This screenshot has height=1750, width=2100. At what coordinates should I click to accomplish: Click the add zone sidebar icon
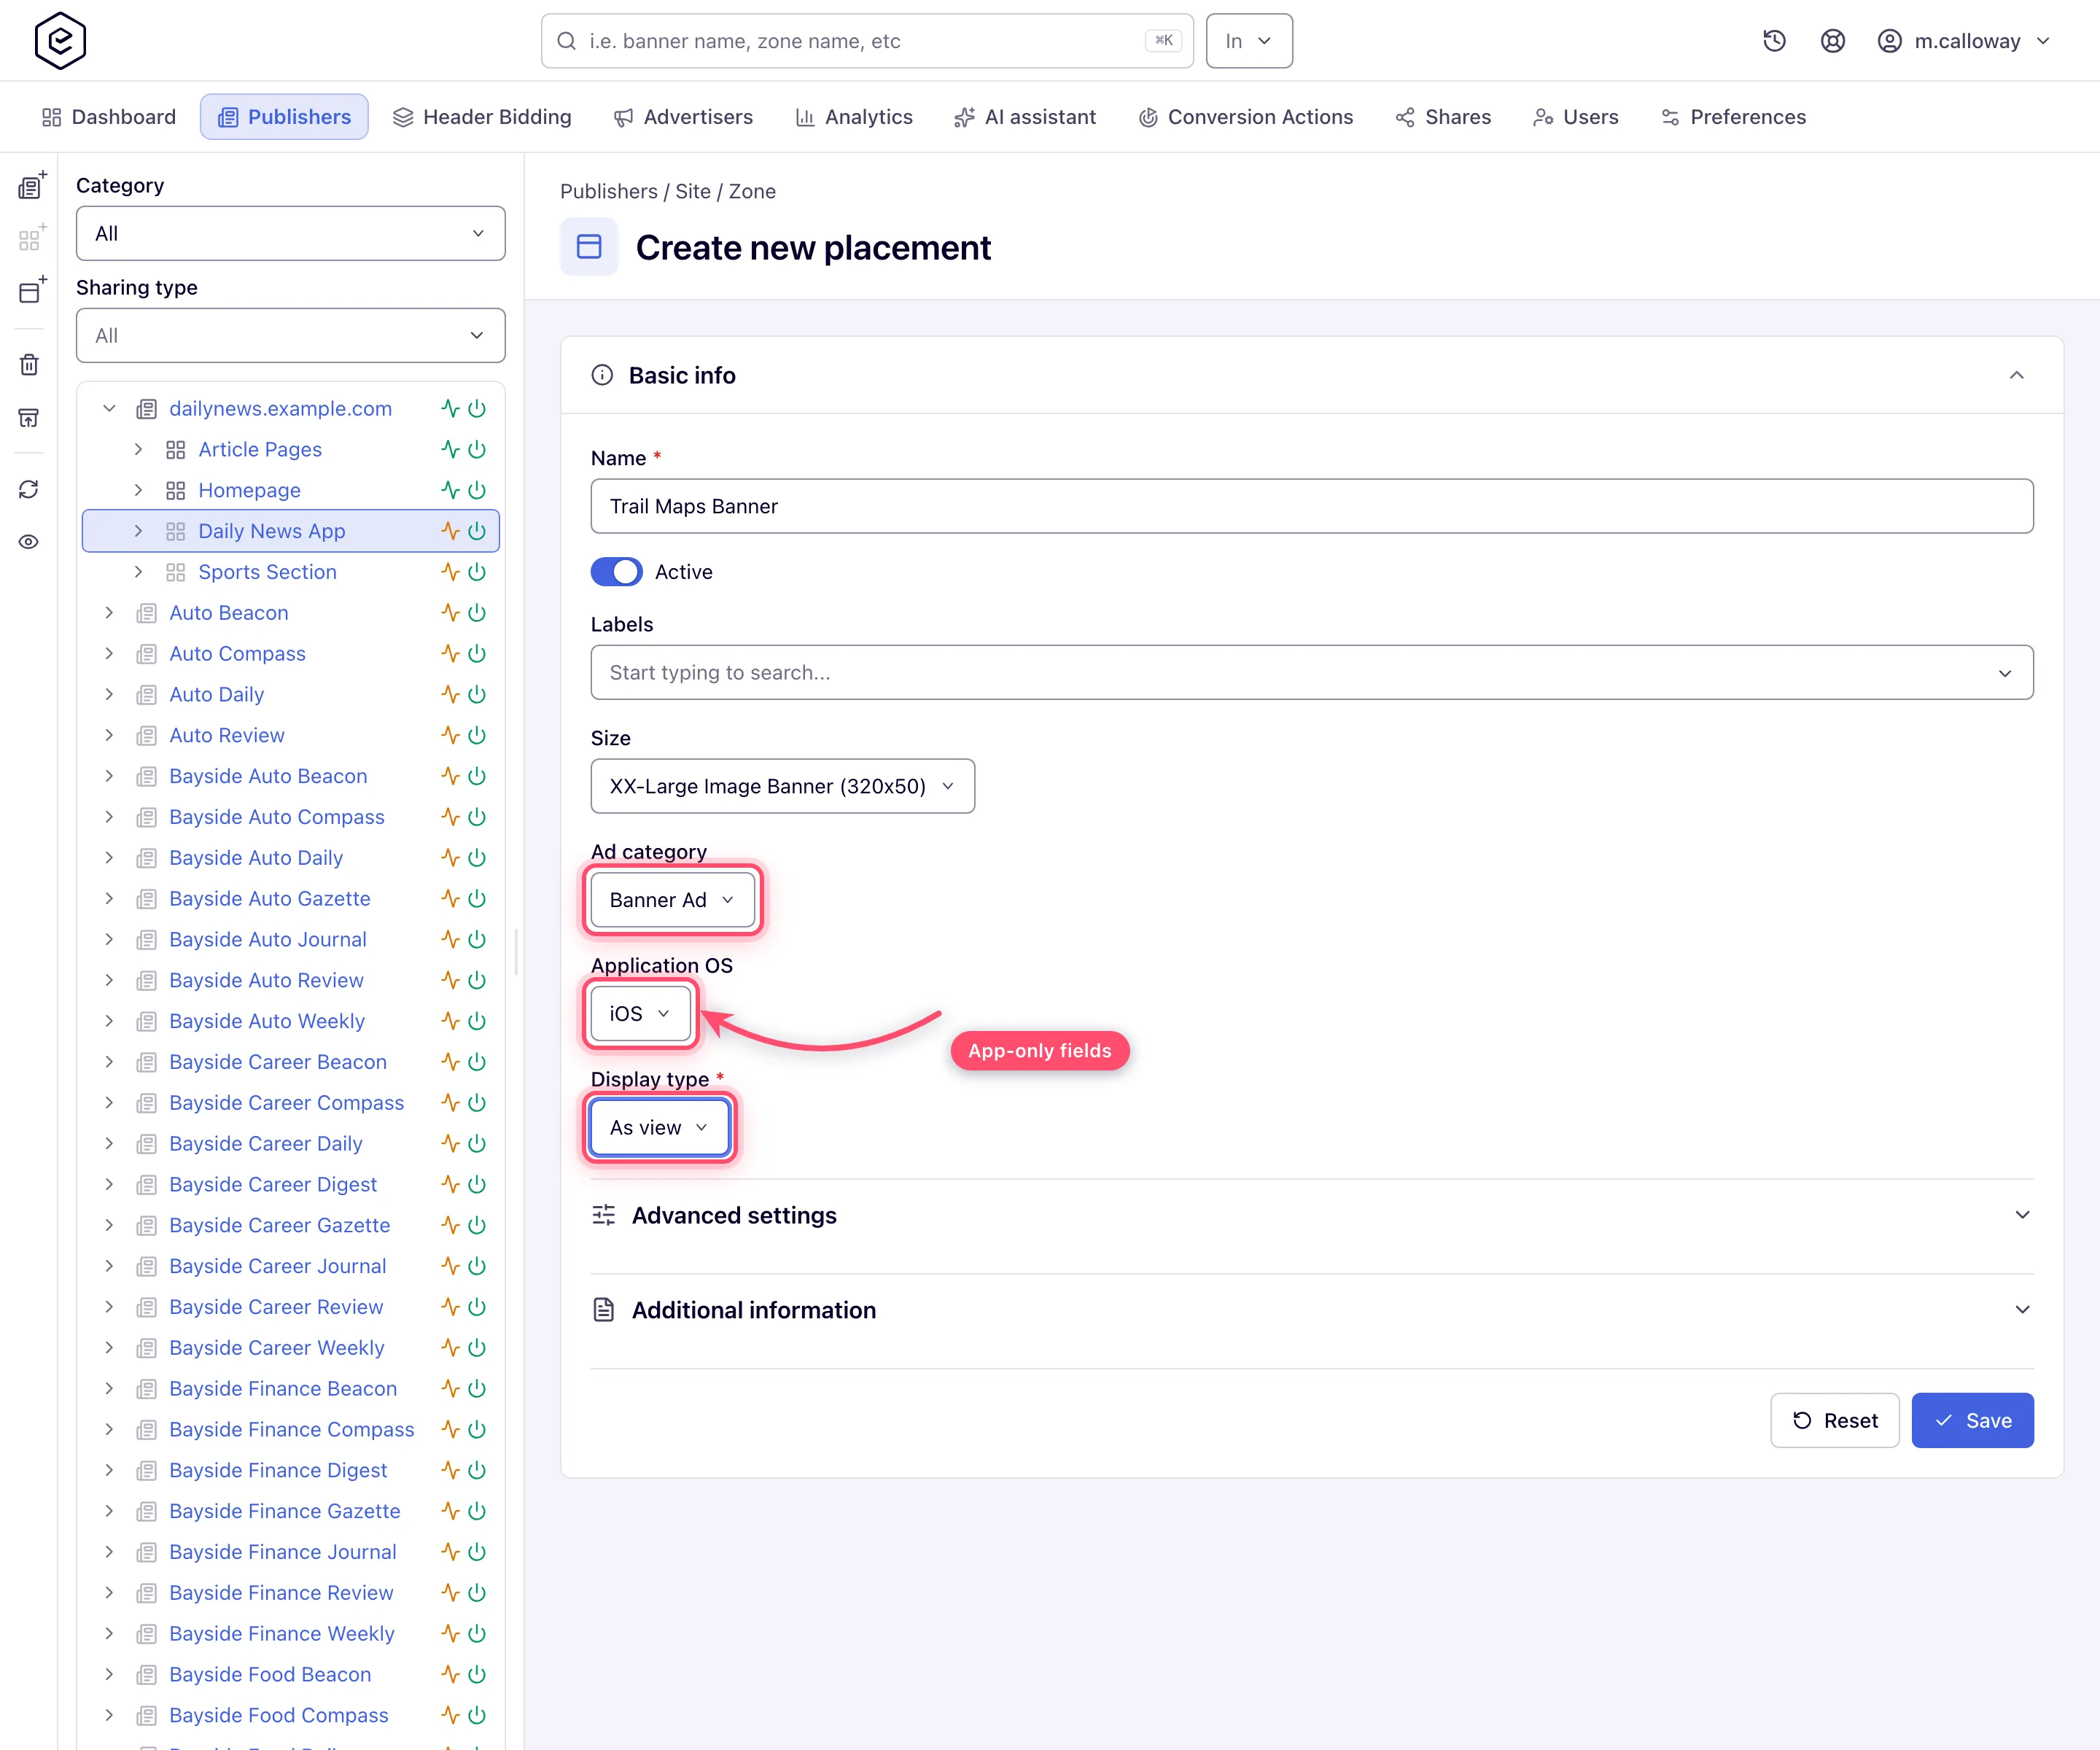pyautogui.click(x=32, y=238)
